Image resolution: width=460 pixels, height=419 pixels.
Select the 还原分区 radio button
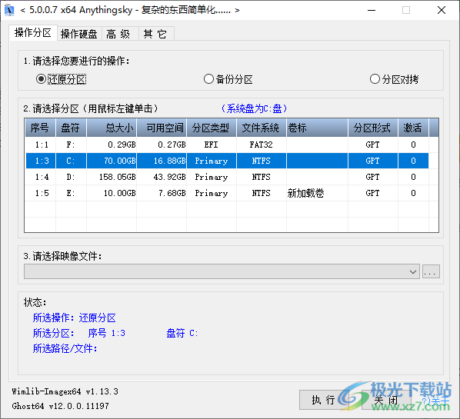tap(61, 79)
